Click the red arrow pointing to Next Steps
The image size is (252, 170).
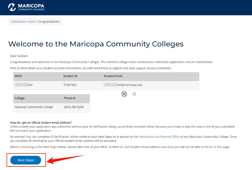click(66, 159)
